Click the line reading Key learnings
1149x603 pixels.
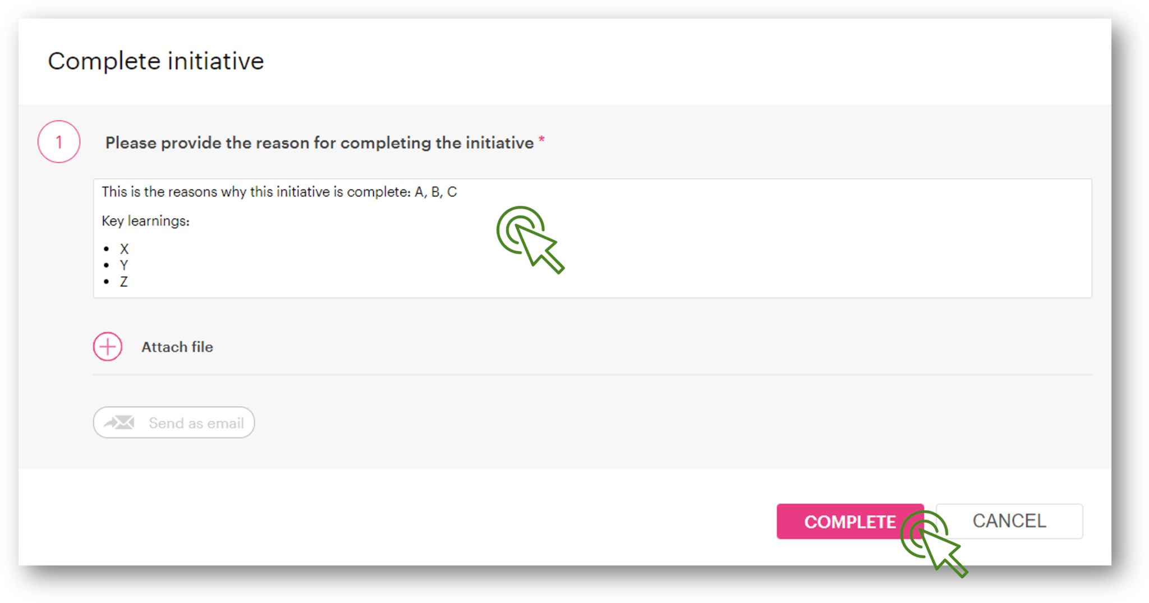(x=145, y=220)
